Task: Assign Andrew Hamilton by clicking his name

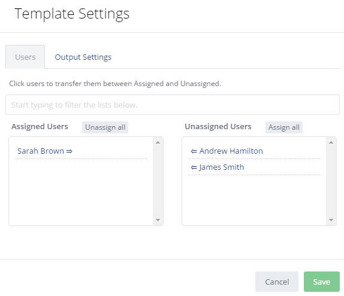Action: (x=231, y=151)
